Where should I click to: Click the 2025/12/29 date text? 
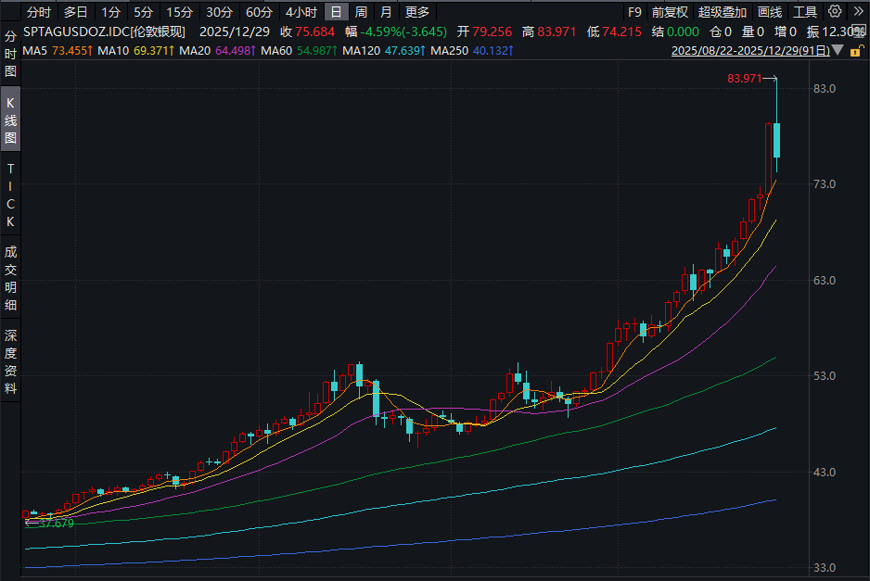tap(235, 32)
